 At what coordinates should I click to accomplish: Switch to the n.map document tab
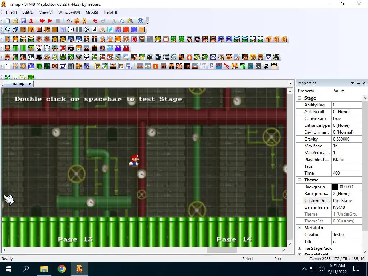coord(18,83)
